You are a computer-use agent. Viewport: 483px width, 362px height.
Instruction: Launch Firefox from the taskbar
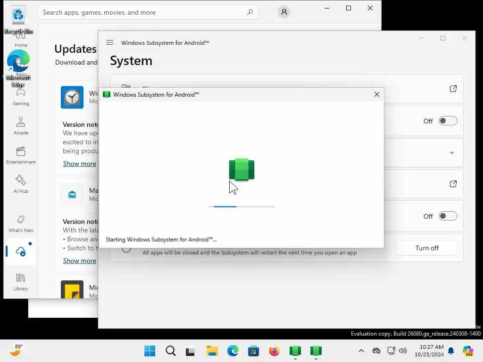274,351
